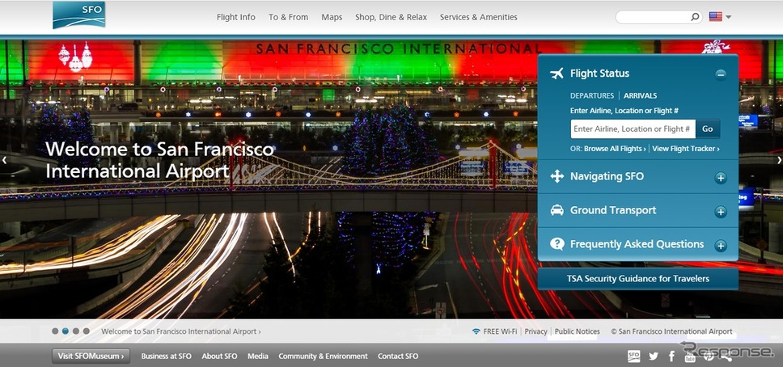Open the Flight Info menu
The height and width of the screenshot is (367, 783).
click(x=235, y=17)
